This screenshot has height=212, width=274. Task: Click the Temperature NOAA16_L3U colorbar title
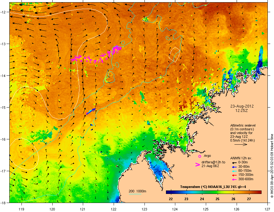[x=213, y=187]
